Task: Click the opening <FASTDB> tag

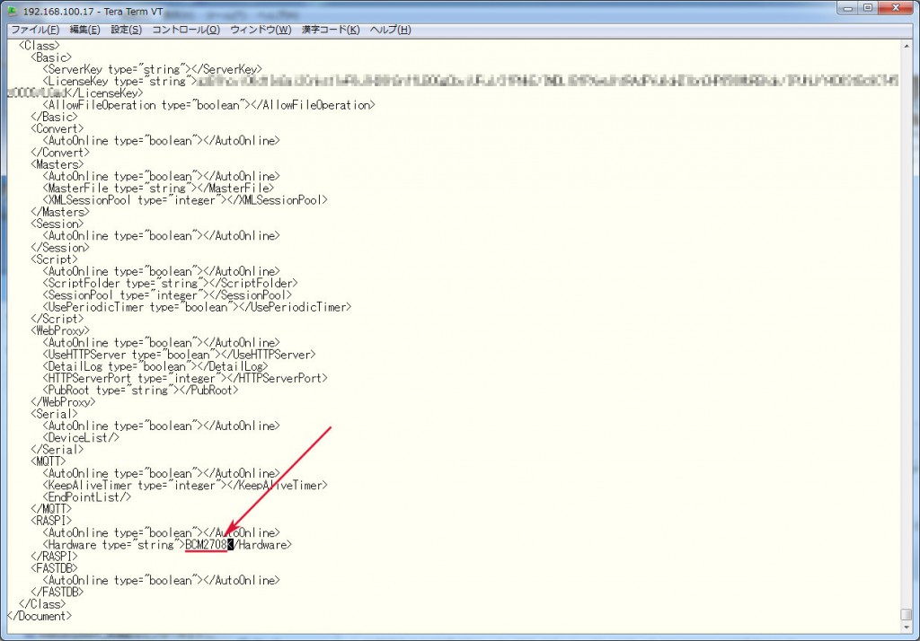Action: 54,568
